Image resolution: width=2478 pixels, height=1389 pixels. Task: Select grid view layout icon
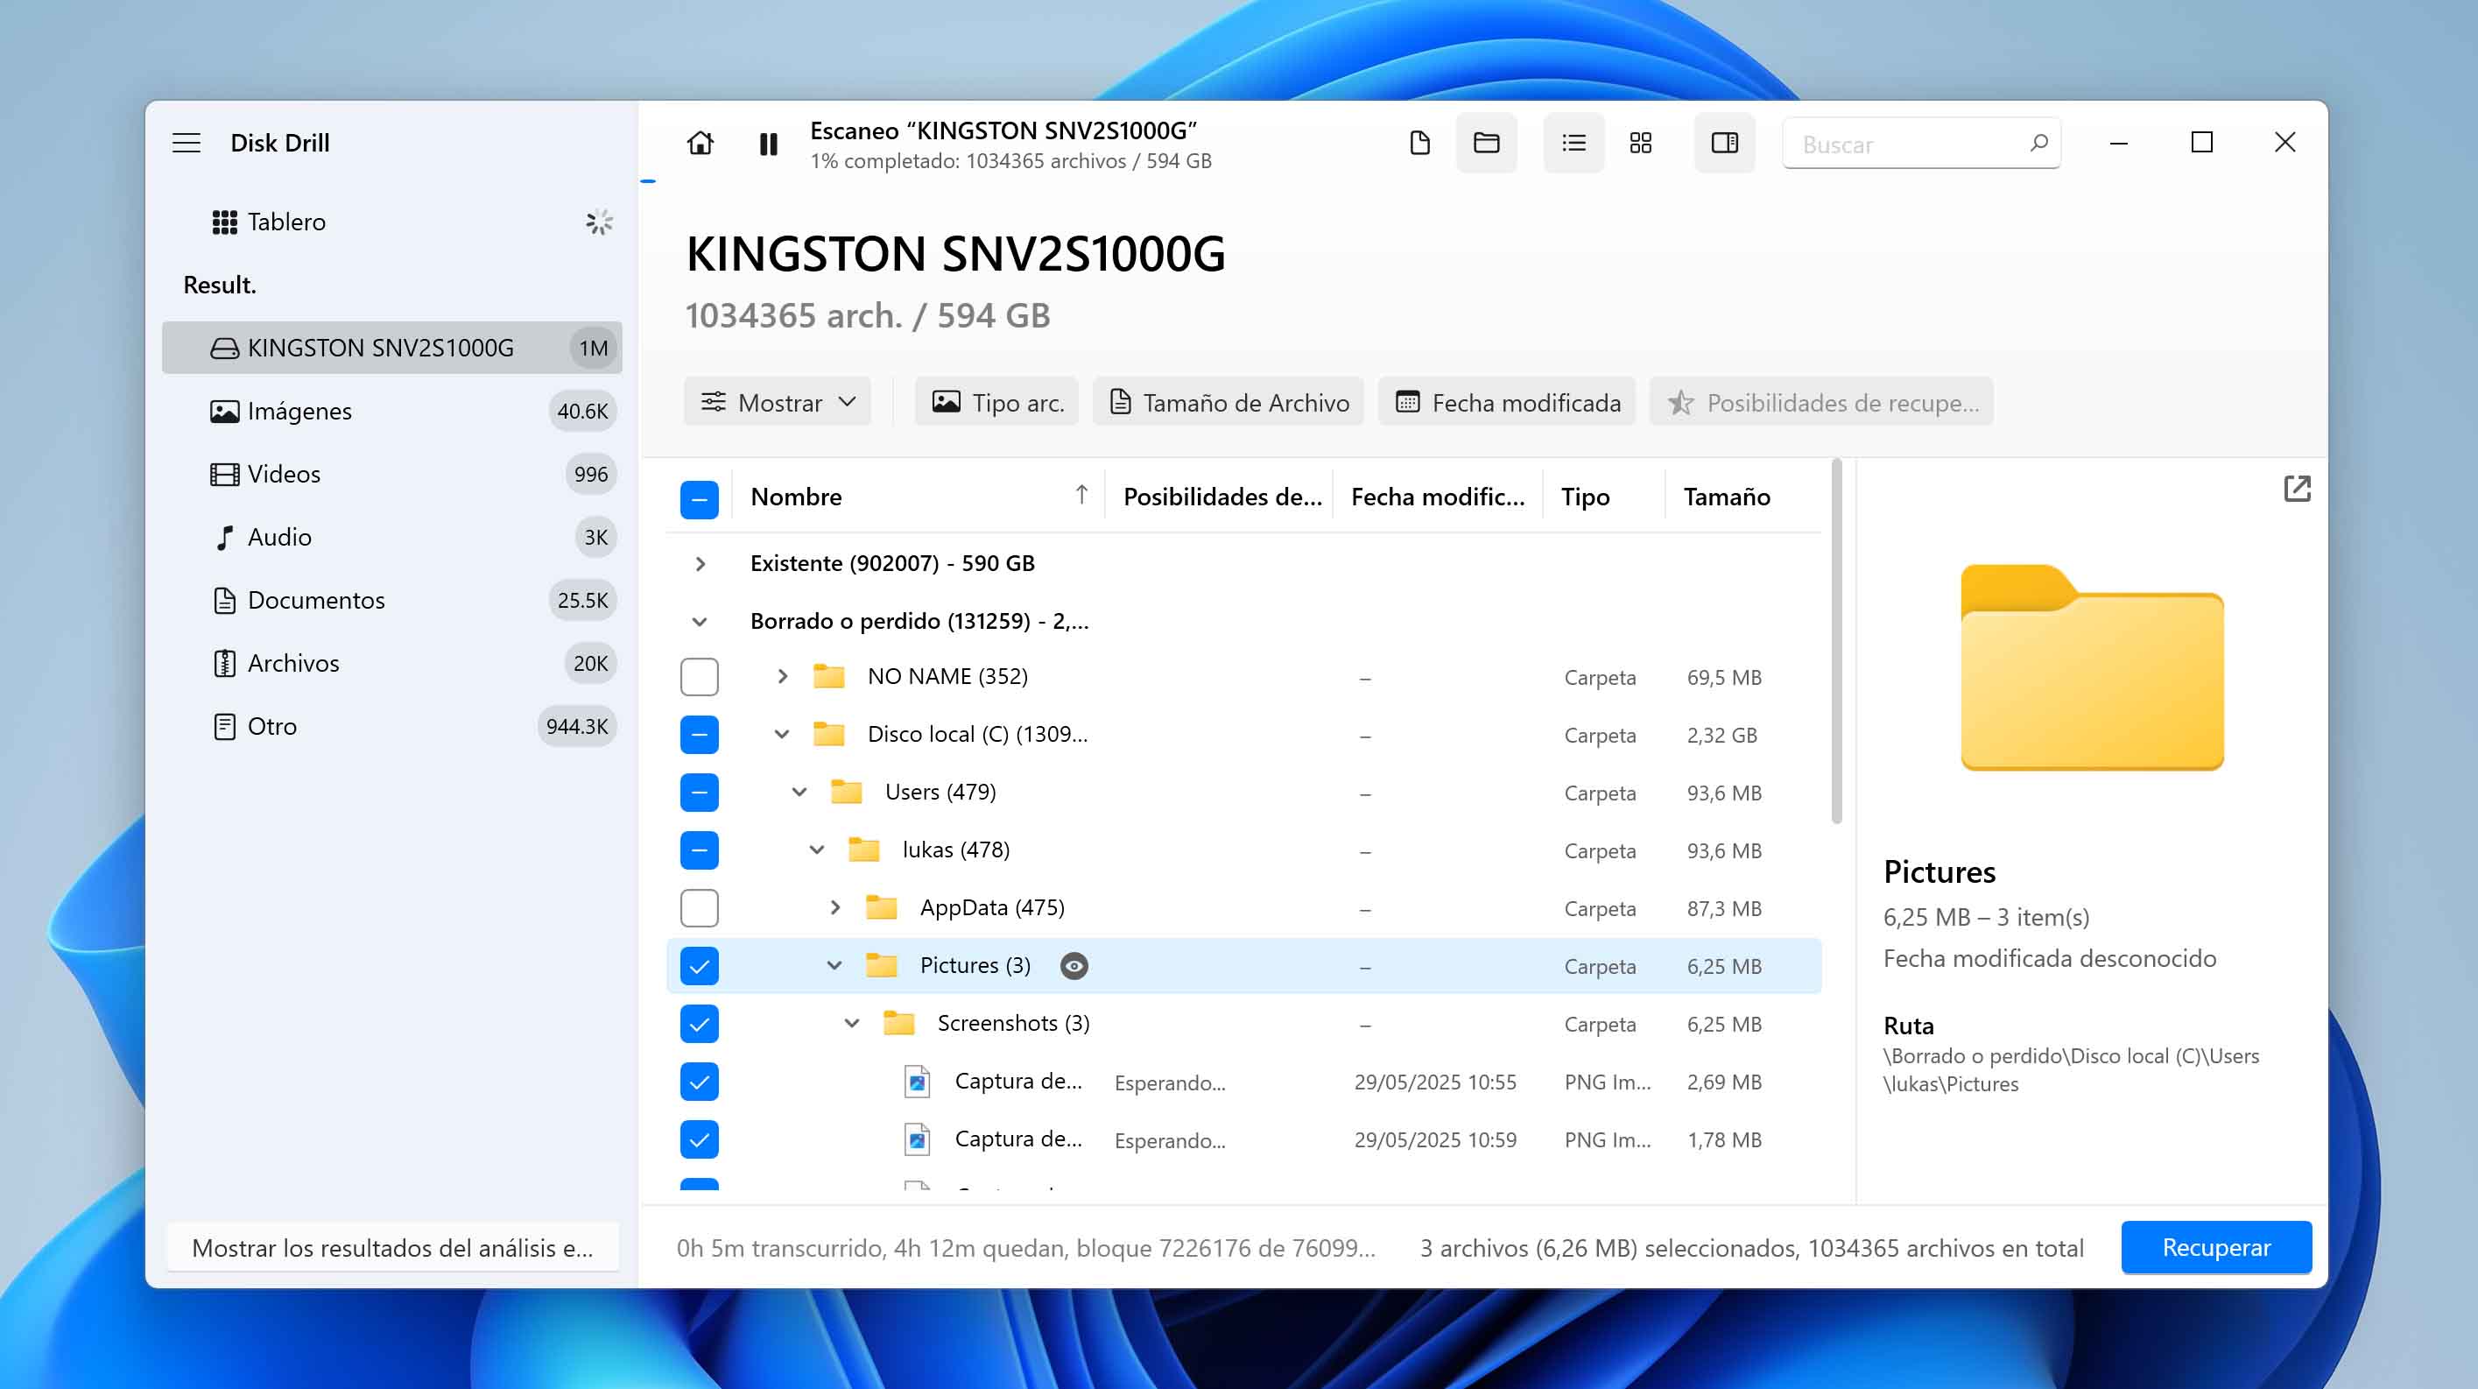tap(1641, 144)
